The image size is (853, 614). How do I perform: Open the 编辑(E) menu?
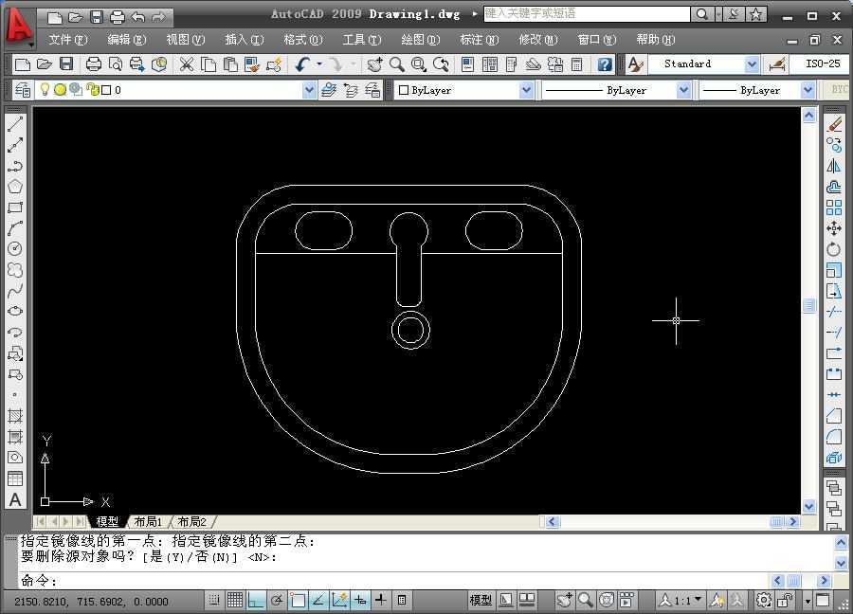[126, 40]
